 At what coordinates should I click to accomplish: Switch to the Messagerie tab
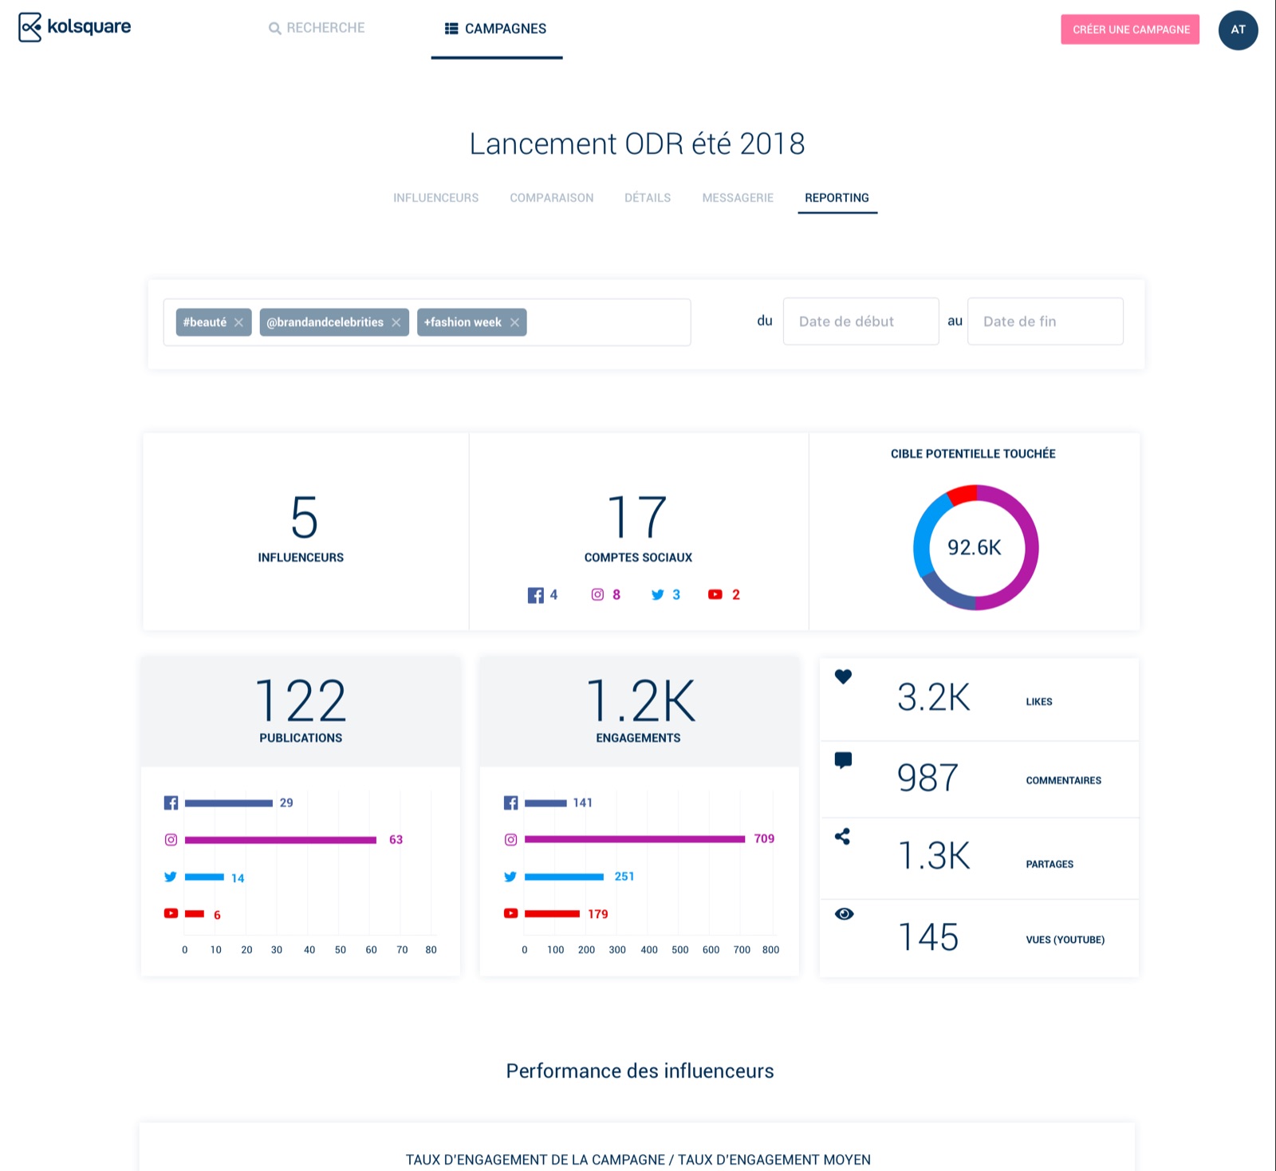[x=738, y=198]
